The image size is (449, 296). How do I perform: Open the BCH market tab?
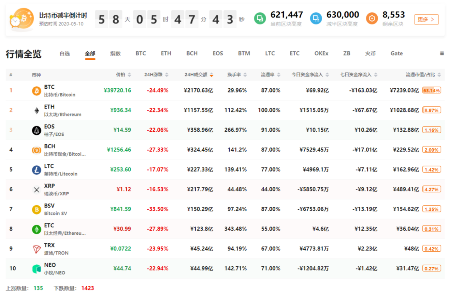pyautogui.click(x=192, y=54)
